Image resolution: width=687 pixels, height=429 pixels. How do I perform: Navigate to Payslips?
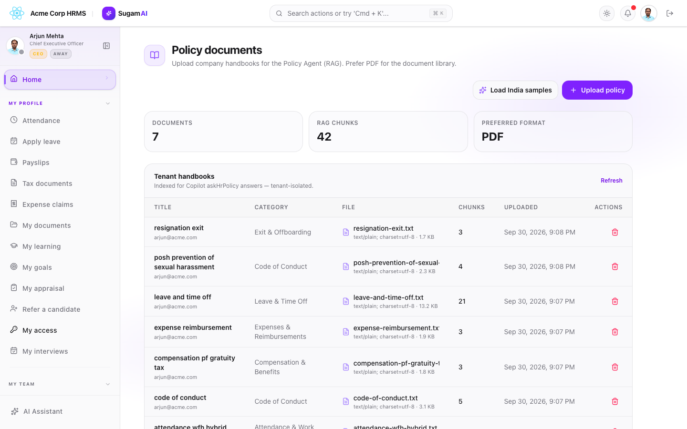point(60,163)
